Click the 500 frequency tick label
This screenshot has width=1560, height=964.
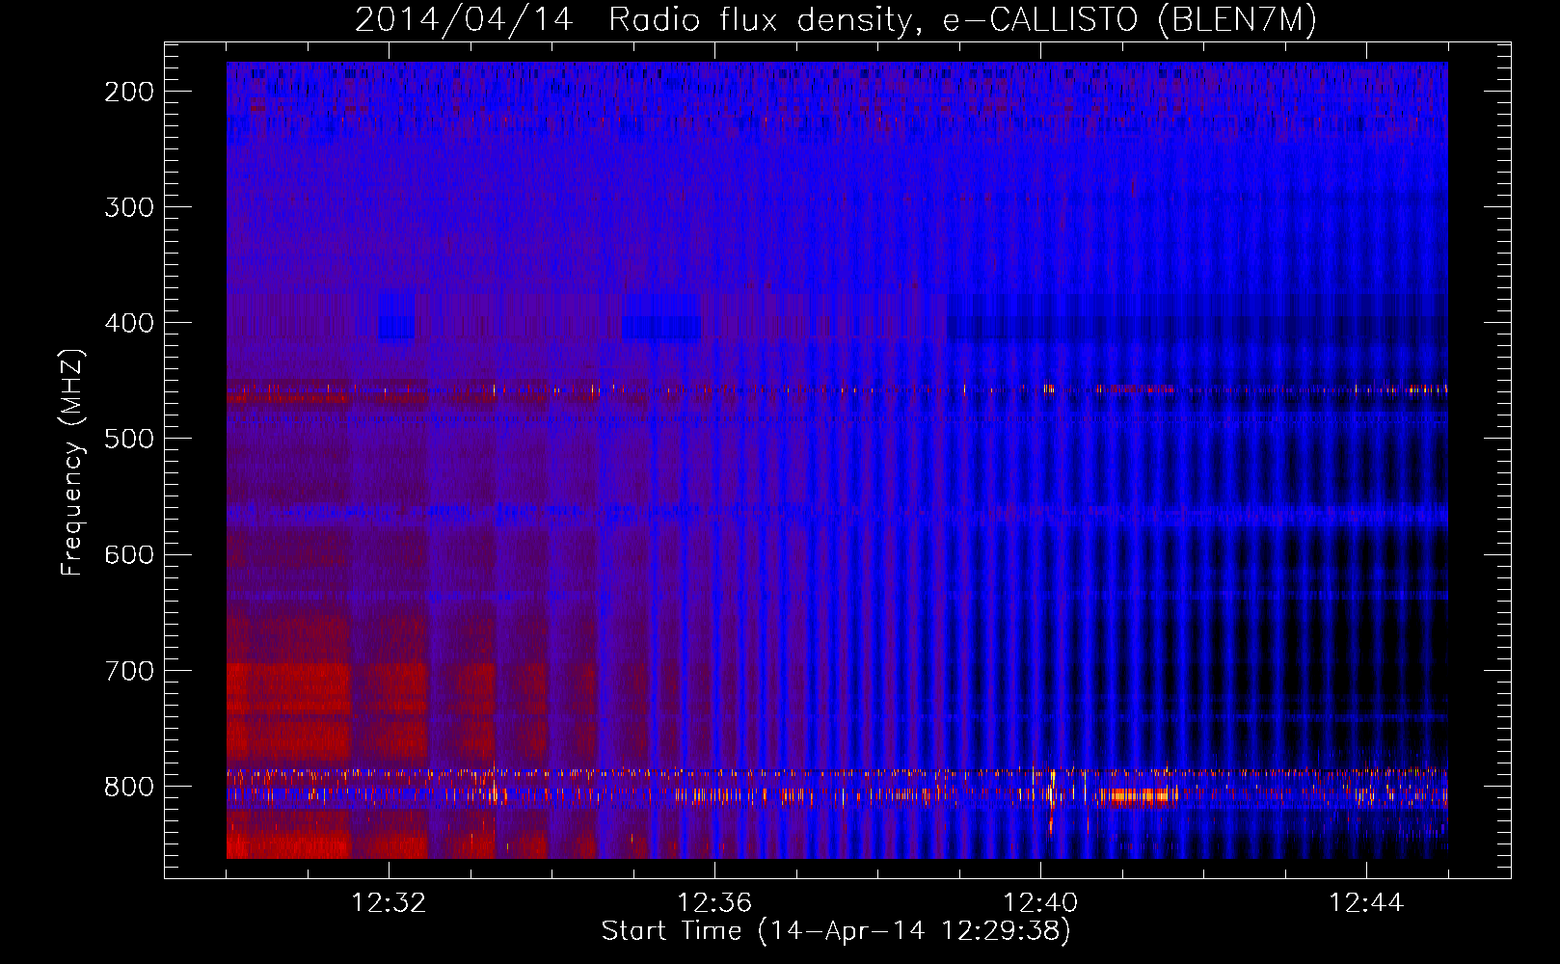click(129, 439)
